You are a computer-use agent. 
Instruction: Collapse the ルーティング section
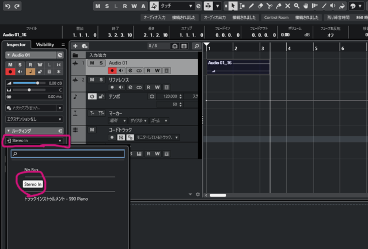[9, 131]
